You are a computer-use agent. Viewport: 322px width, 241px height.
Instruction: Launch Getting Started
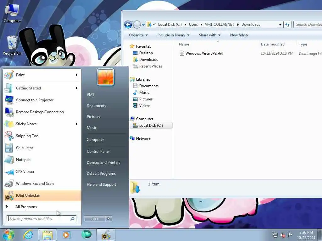[42, 88]
